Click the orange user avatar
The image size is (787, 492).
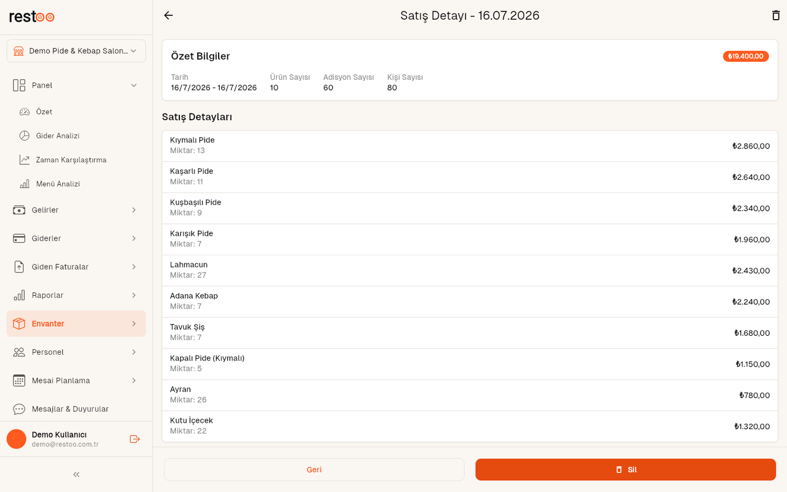click(16, 439)
